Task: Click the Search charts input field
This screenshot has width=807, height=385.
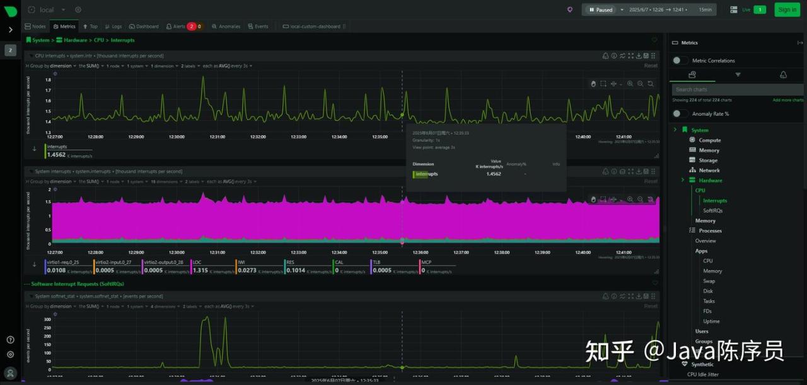Action: click(x=738, y=89)
